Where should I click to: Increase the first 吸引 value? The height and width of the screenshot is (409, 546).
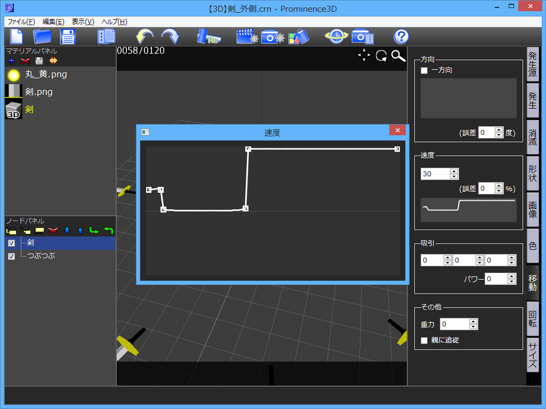click(448, 258)
